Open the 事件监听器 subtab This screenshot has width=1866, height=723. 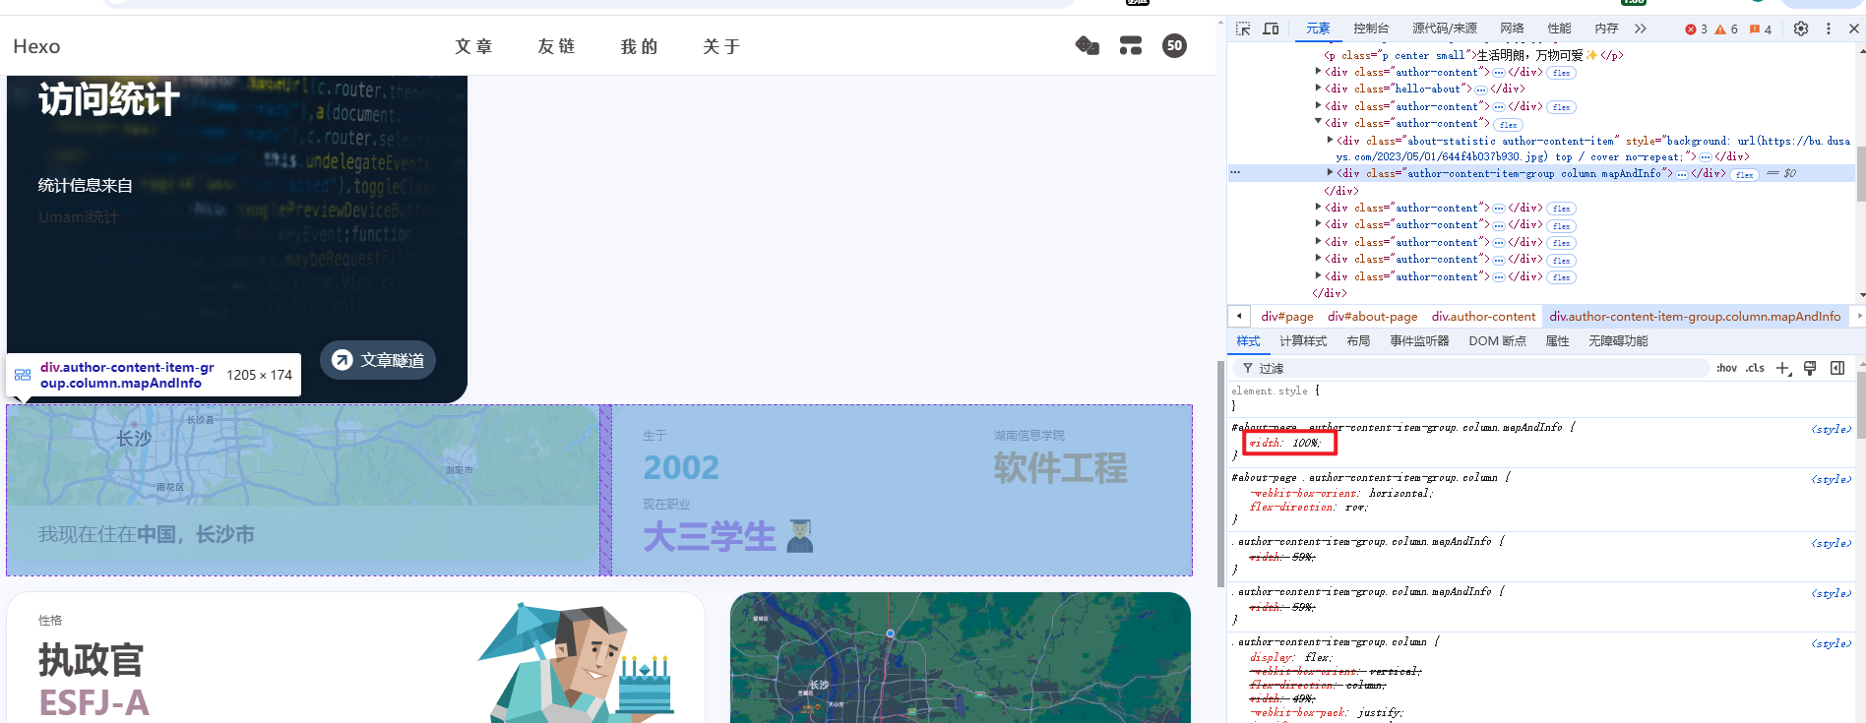click(x=1419, y=341)
